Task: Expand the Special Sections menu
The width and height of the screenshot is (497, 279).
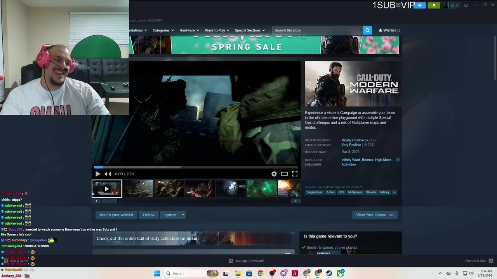Action: 250,30
